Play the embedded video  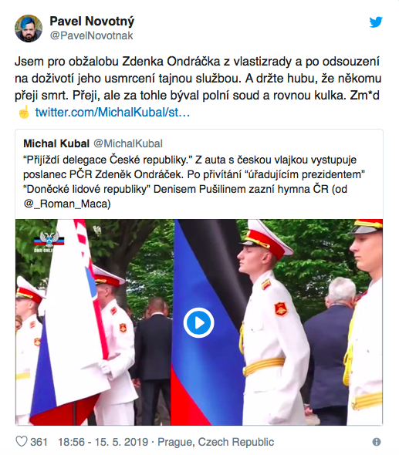click(x=198, y=322)
